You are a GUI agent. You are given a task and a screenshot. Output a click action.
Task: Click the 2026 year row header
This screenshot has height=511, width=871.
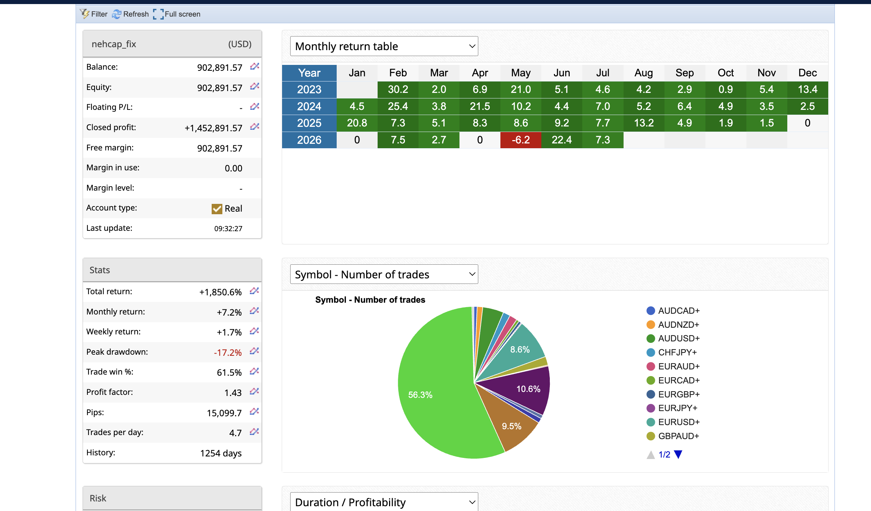point(309,140)
